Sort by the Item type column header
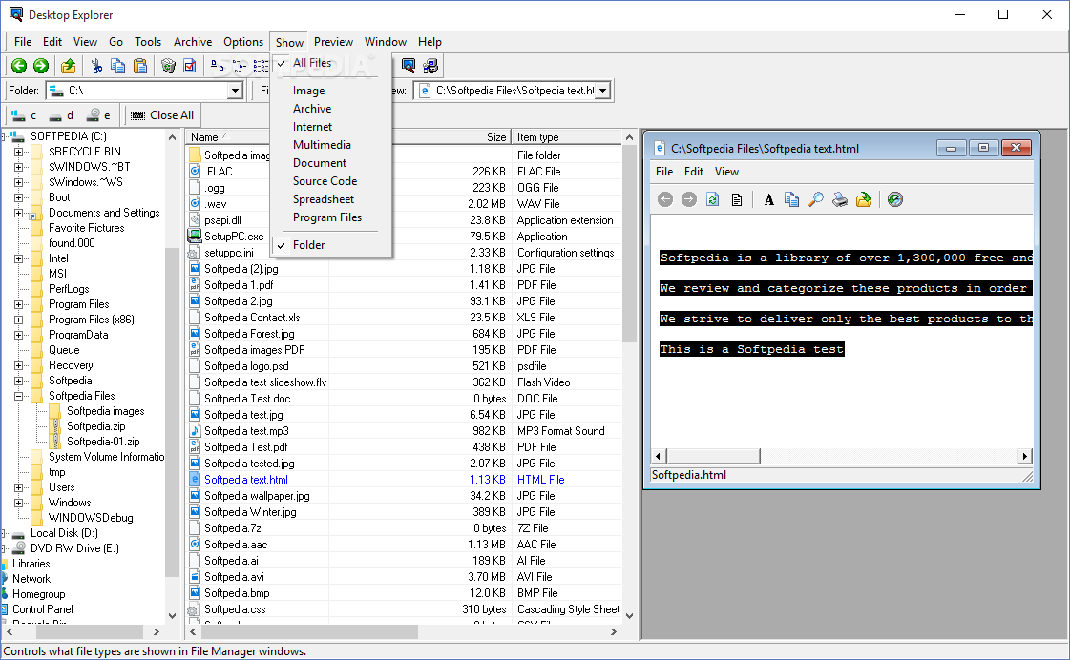This screenshot has height=660, width=1070. (x=566, y=137)
